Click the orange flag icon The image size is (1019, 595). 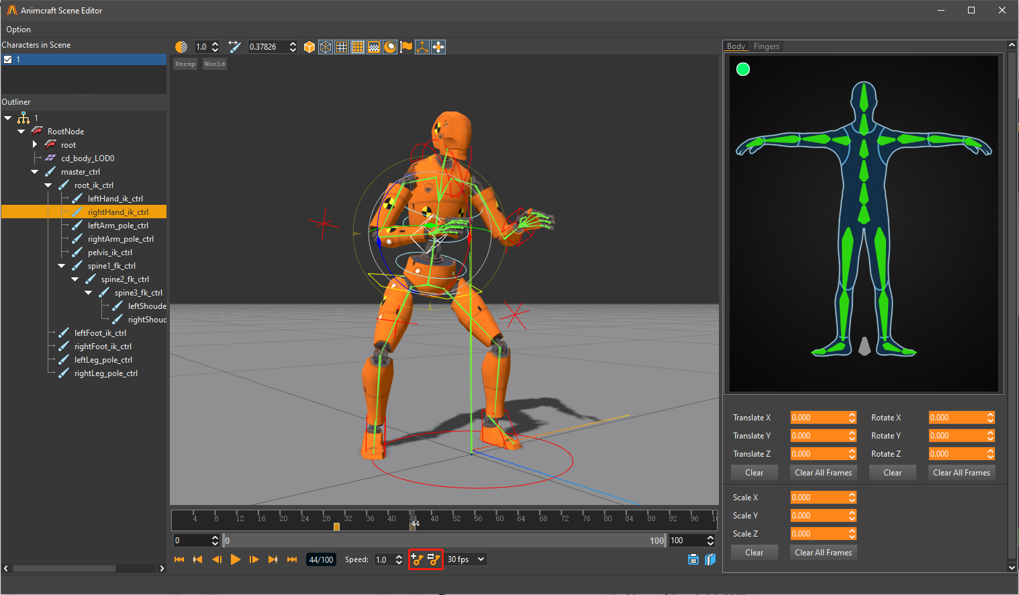406,47
